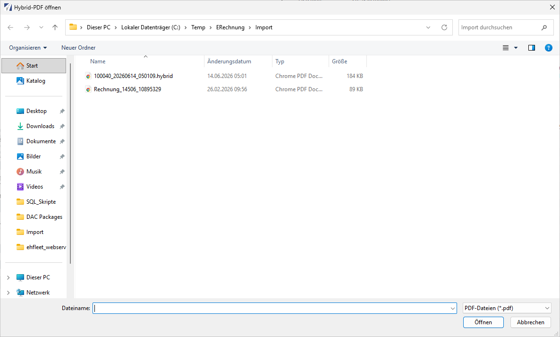This screenshot has width=560, height=337.
Task: Go back with the left arrow icon
Action: click(10, 27)
